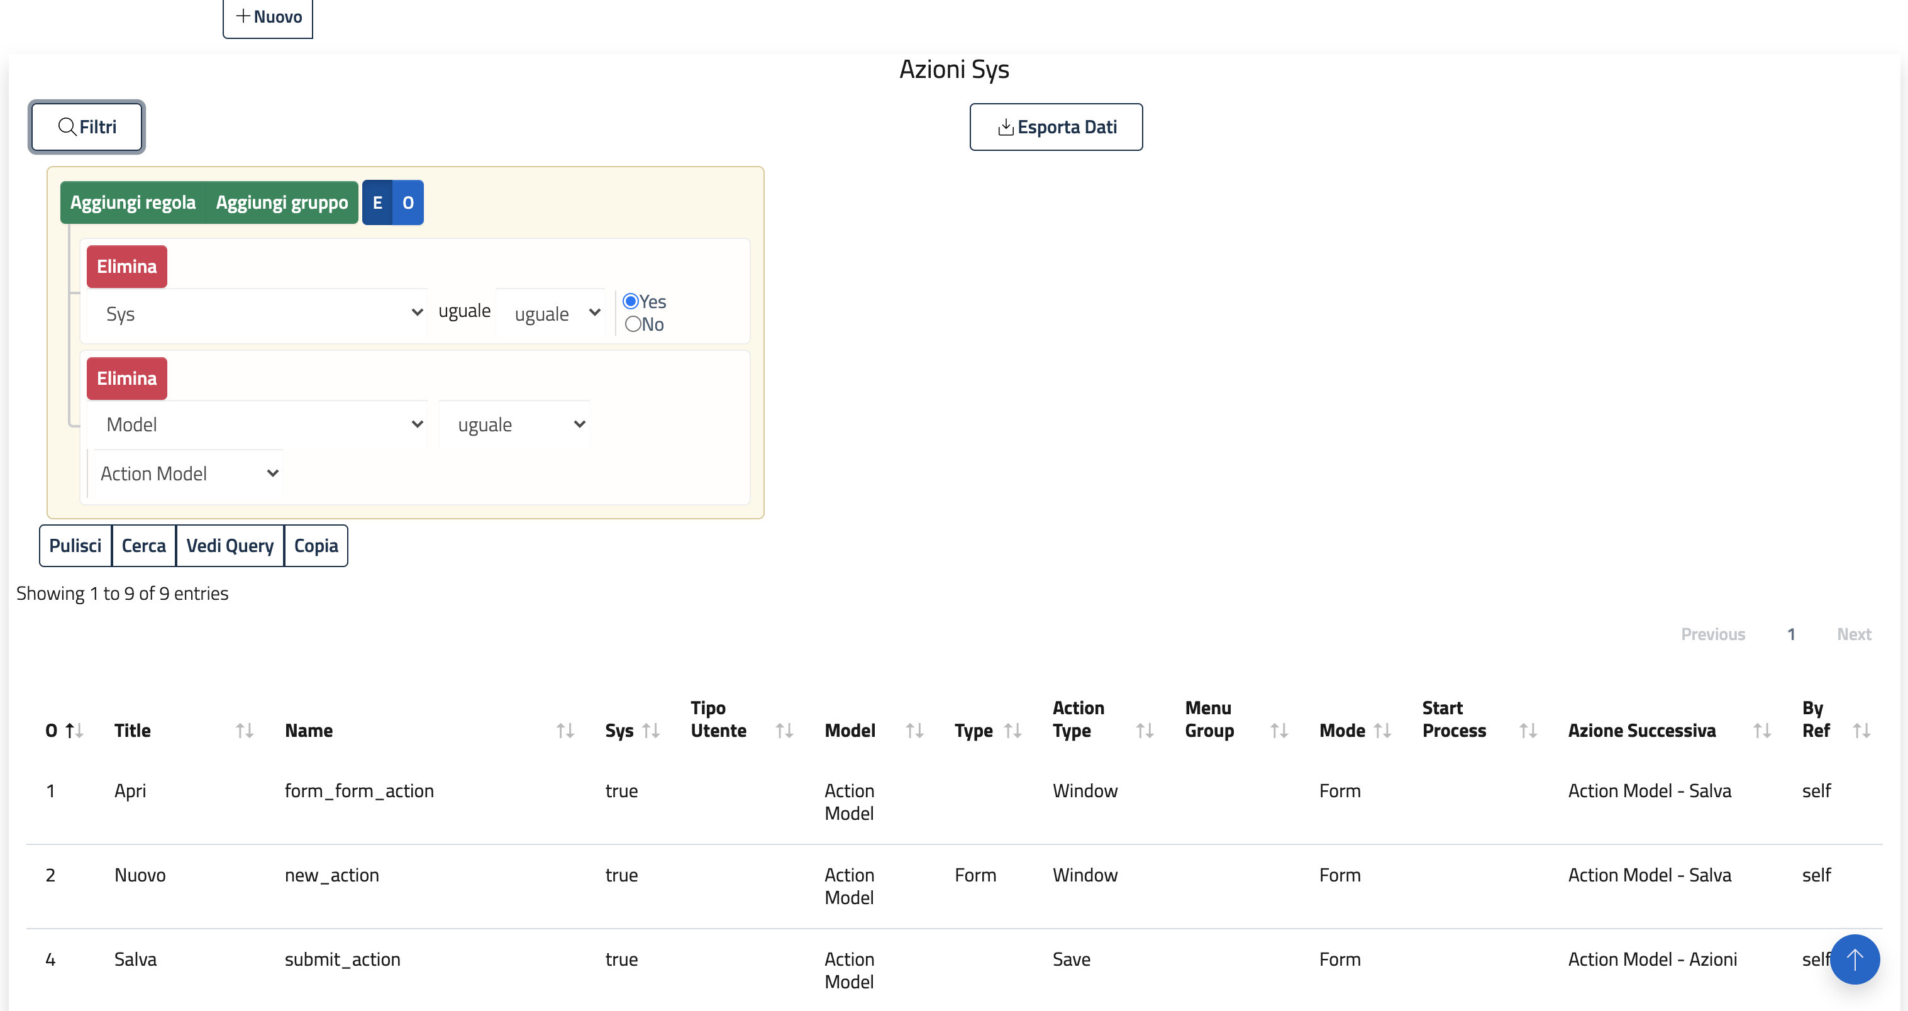
Task: Click the scroll-to-top arrow button
Action: tap(1854, 959)
